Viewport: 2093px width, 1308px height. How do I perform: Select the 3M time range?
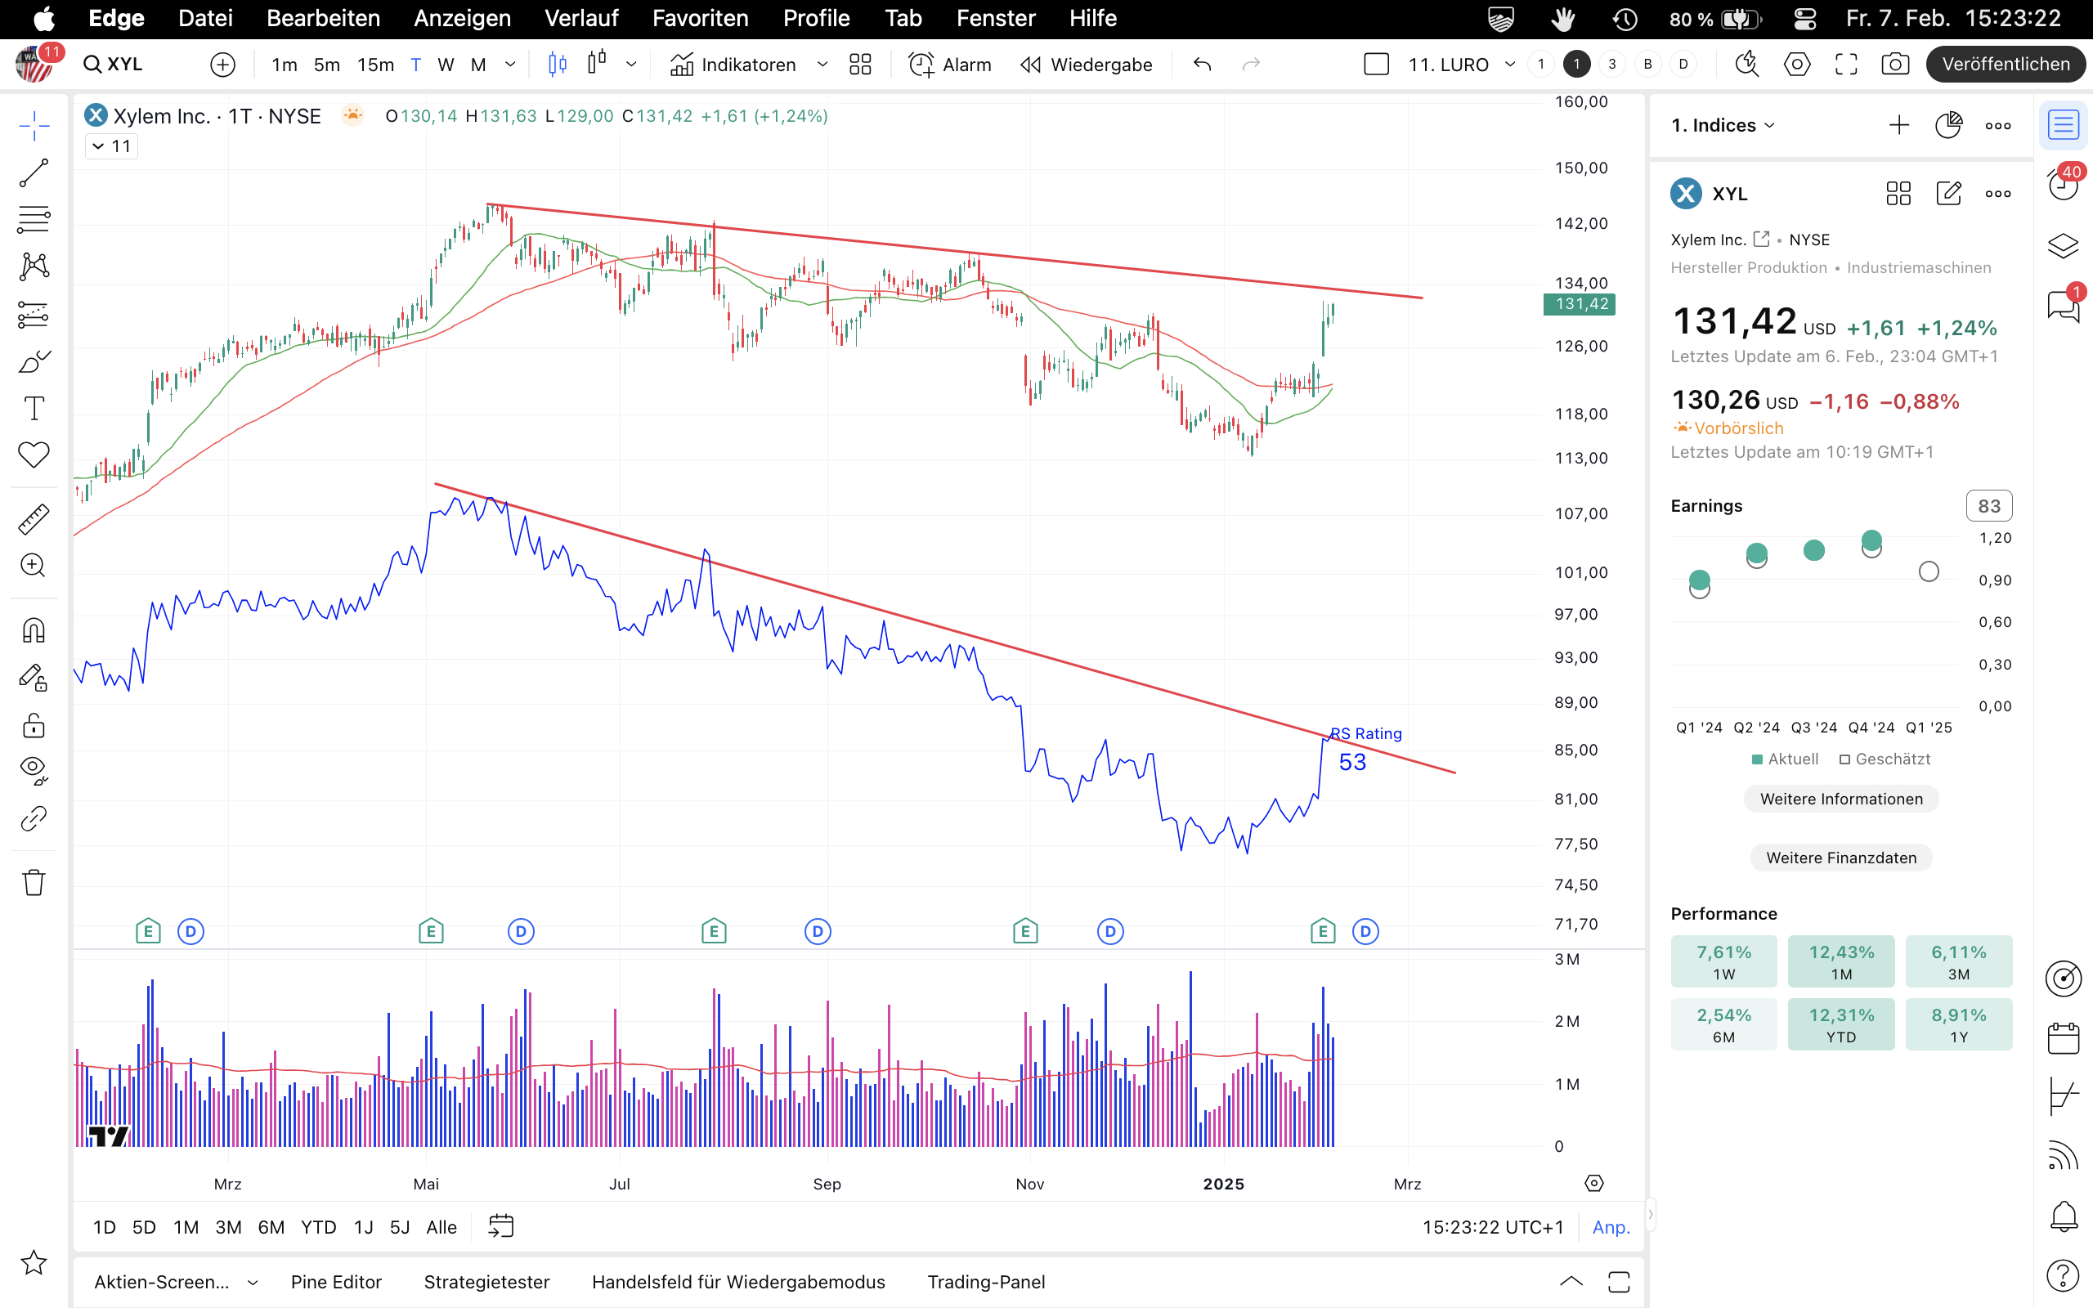coord(228,1227)
